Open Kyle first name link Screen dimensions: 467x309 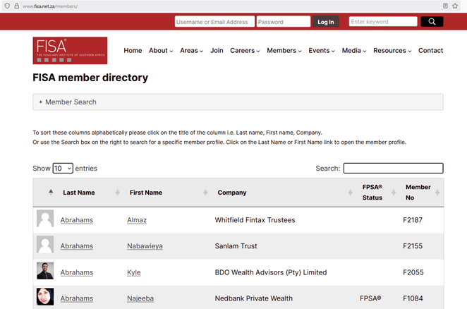coord(134,272)
